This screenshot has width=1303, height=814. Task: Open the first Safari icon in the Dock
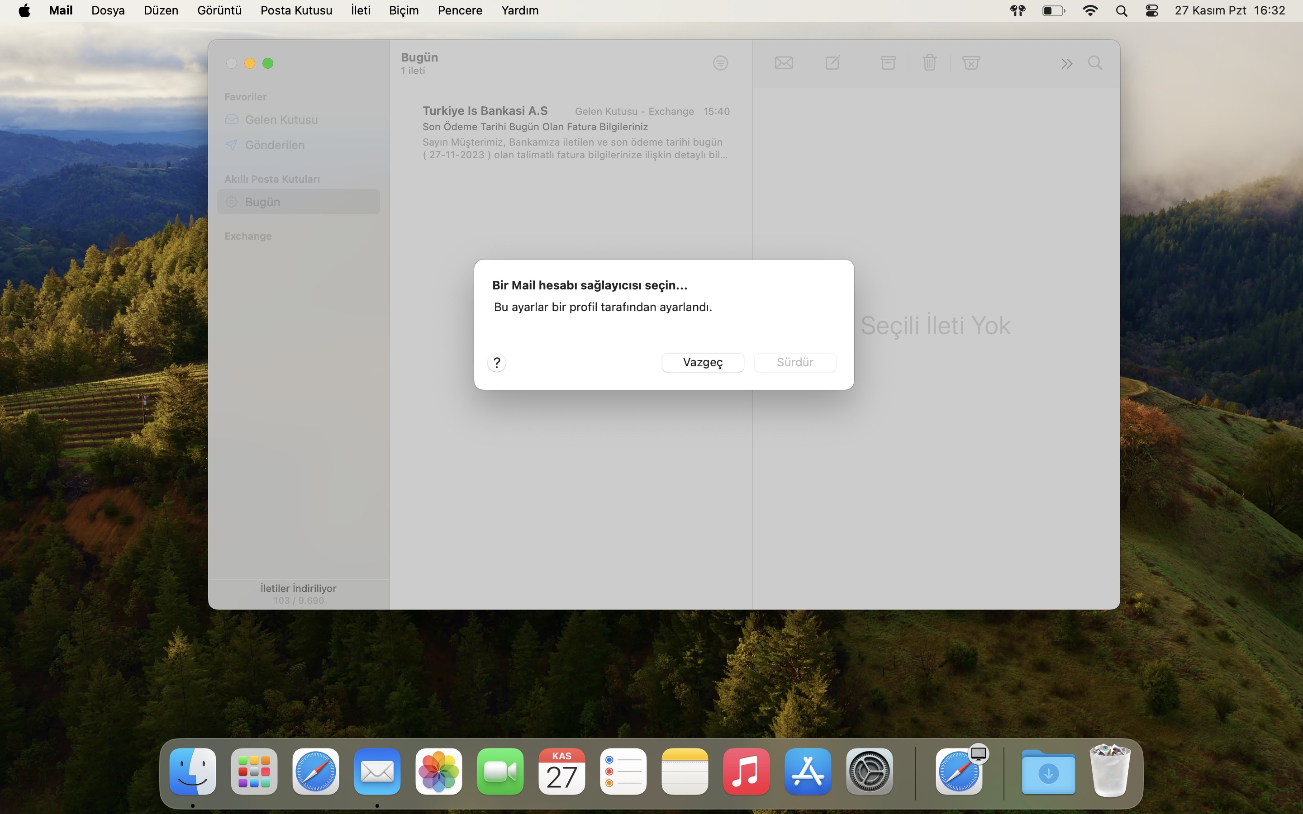coord(315,771)
